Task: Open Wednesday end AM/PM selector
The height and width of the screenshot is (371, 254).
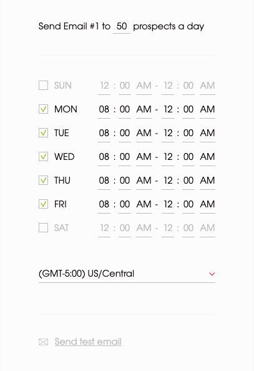Action: tap(207, 157)
